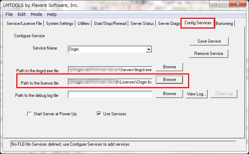Open the Server Diags tab
Viewport: 249px width, 154px height.
(169, 23)
